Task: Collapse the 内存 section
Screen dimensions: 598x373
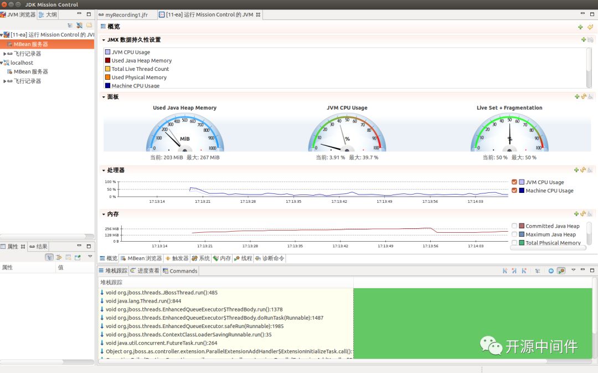Action: point(104,214)
